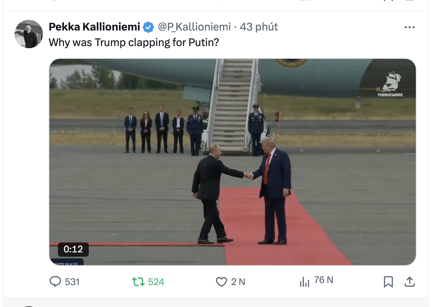Viewport: 446px width, 307px height.
Task: Open the three-dot more options menu
Action: (409, 27)
